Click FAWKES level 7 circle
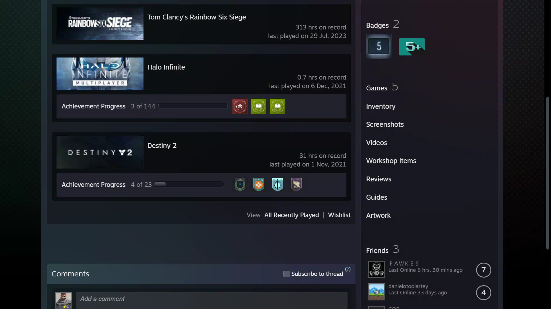Viewport: 551px width, 309px height. coord(484,270)
